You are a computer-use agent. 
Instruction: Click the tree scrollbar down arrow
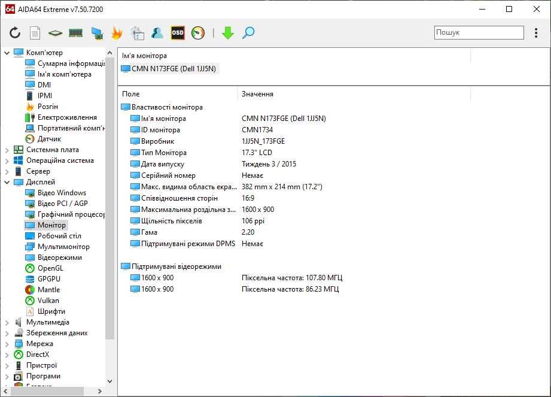point(110,381)
